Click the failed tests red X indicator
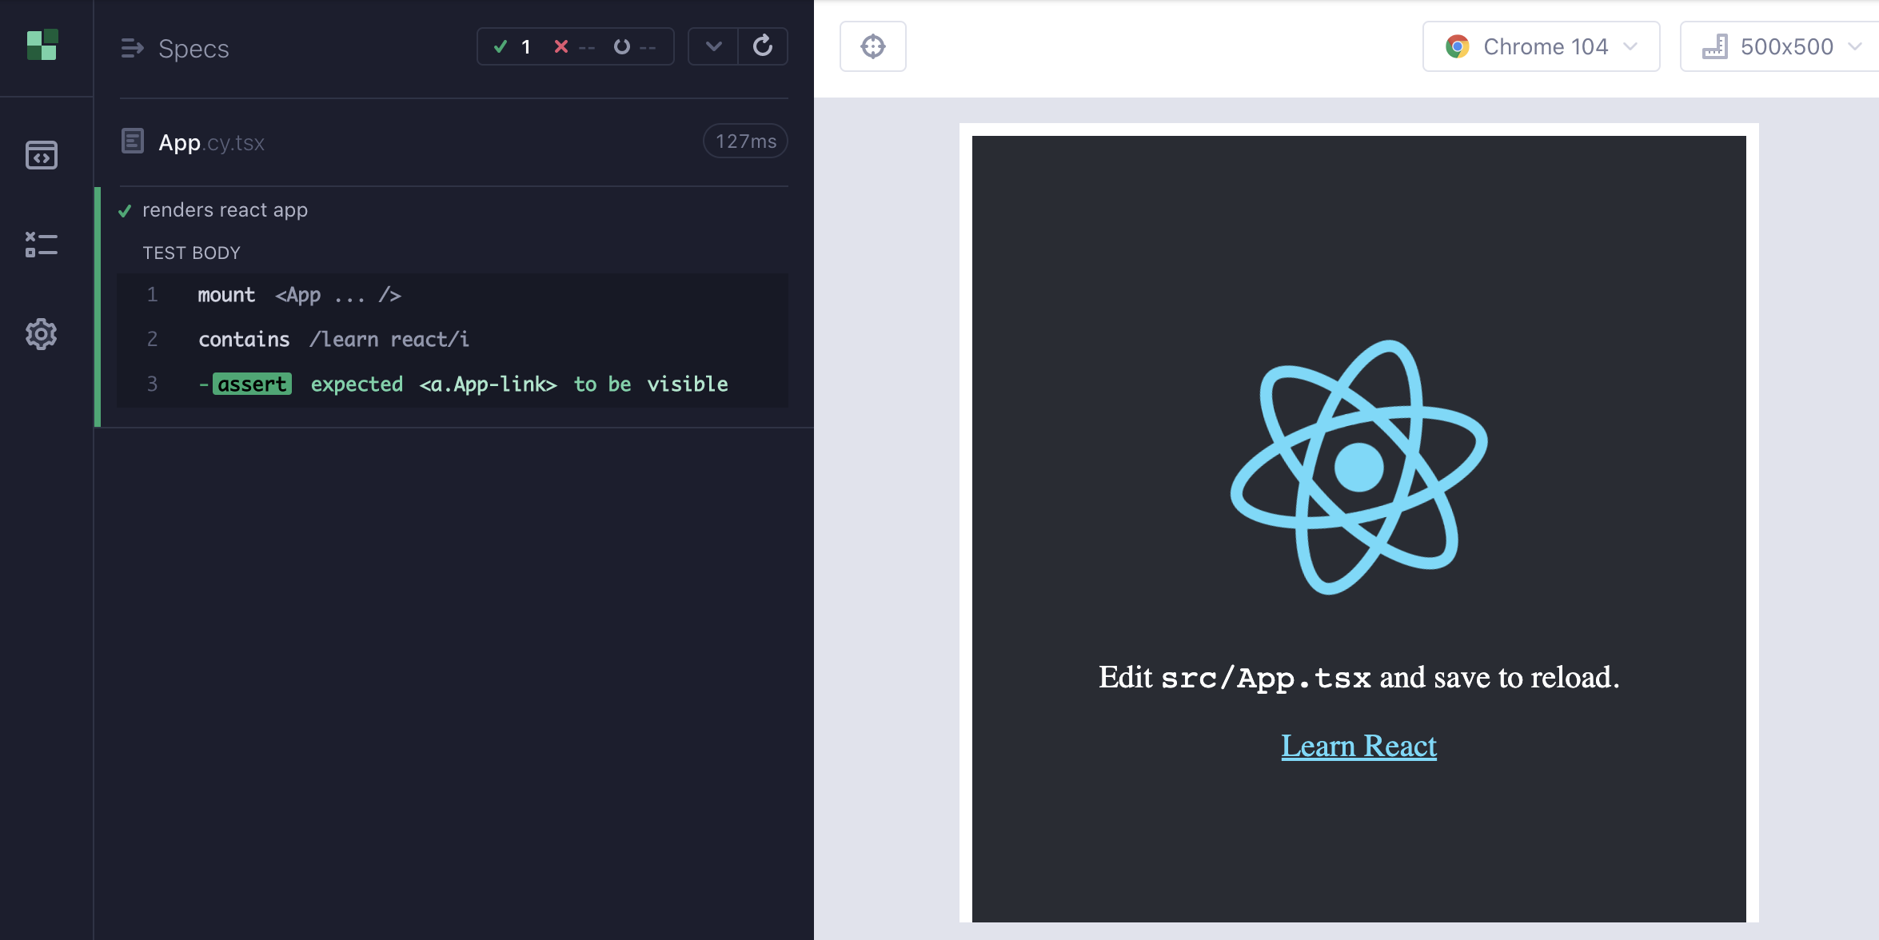1879x940 pixels. click(574, 47)
